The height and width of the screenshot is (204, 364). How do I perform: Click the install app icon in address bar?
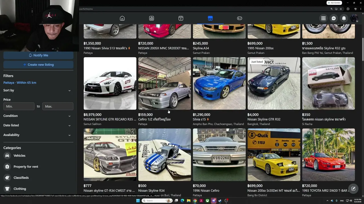coord(336,9)
